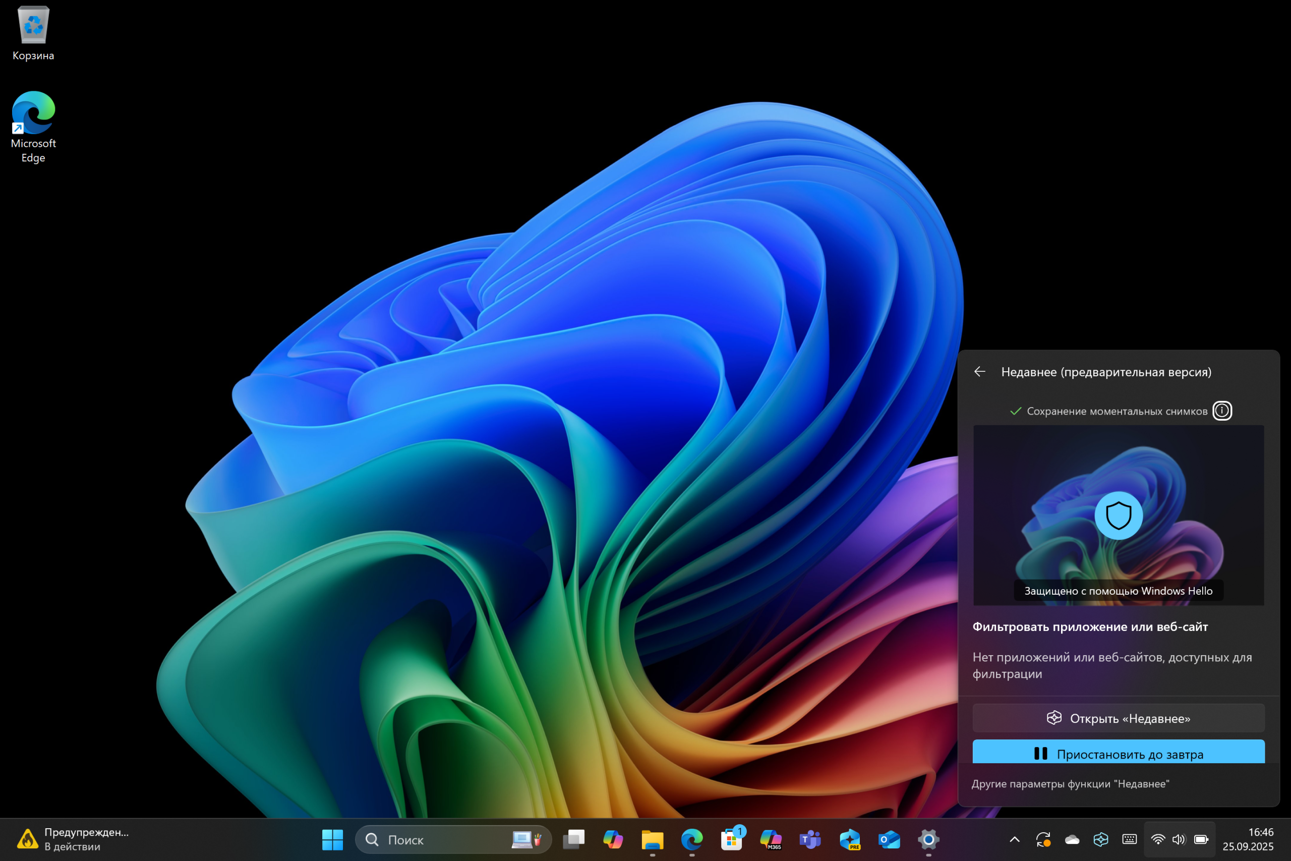Expand hidden system tray icons chevron

[1014, 839]
